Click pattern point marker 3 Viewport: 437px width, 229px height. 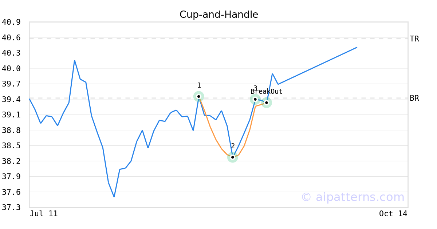click(255, 99)
